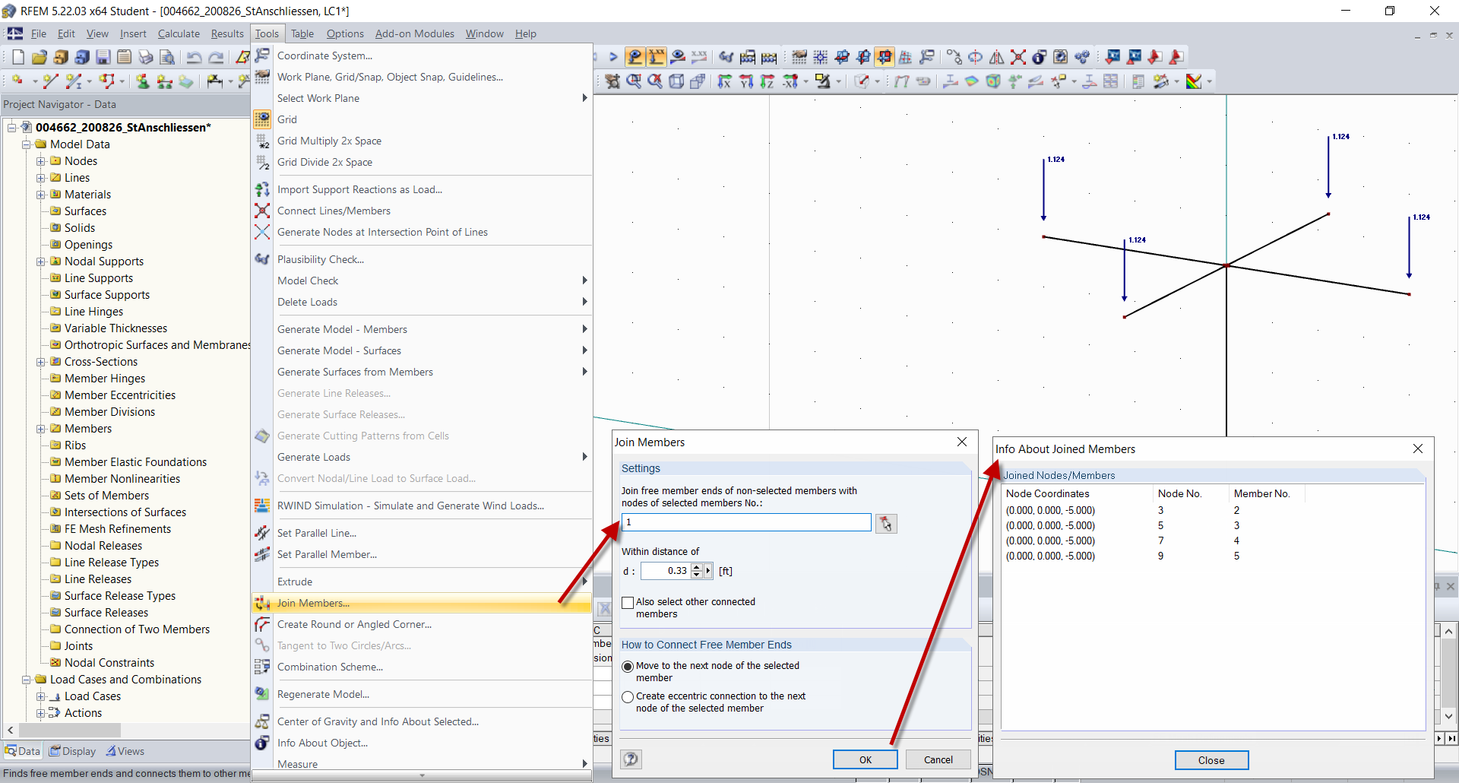The image size is (1459, 783).
Task: Open the Calculate menu
Action: point(179,33)
